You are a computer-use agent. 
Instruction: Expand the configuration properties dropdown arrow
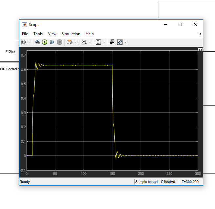tap(29, 42)
